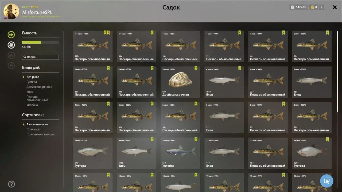342x192 pixels.
Task: Toggle the bookmark on the 110 г Пескарь card
Action: 108,33
